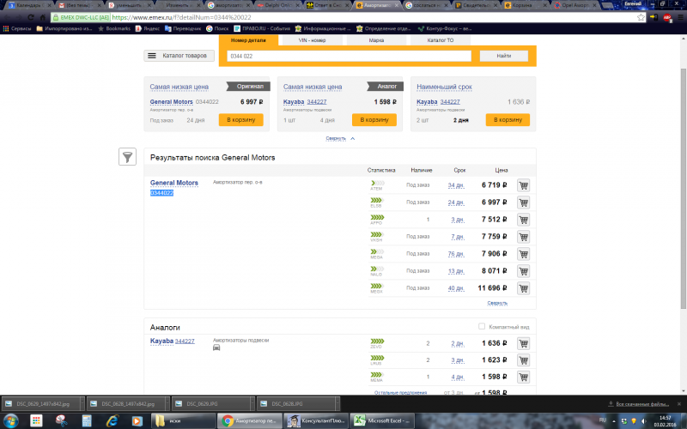Screen dimensions: 687x429
Task: Select the highlighted part number 0344022
Action: pos(161,193)
